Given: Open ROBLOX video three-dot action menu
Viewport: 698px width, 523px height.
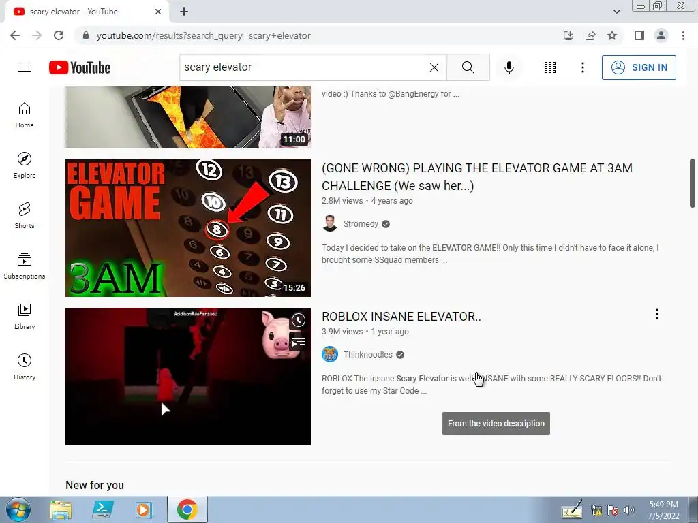Looking at the screenshot, I should (x=656, y=315).
